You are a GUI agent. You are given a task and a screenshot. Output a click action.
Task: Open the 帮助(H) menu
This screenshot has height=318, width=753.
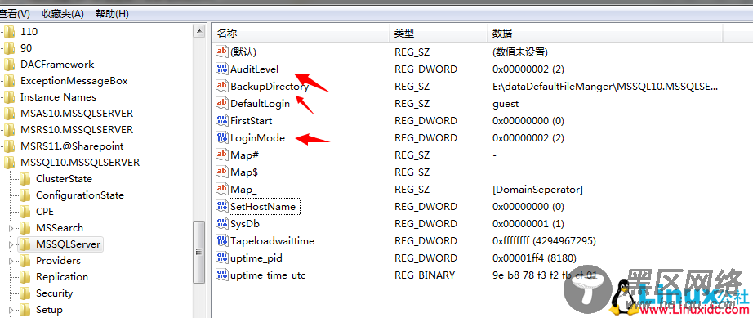pos(113,14)
